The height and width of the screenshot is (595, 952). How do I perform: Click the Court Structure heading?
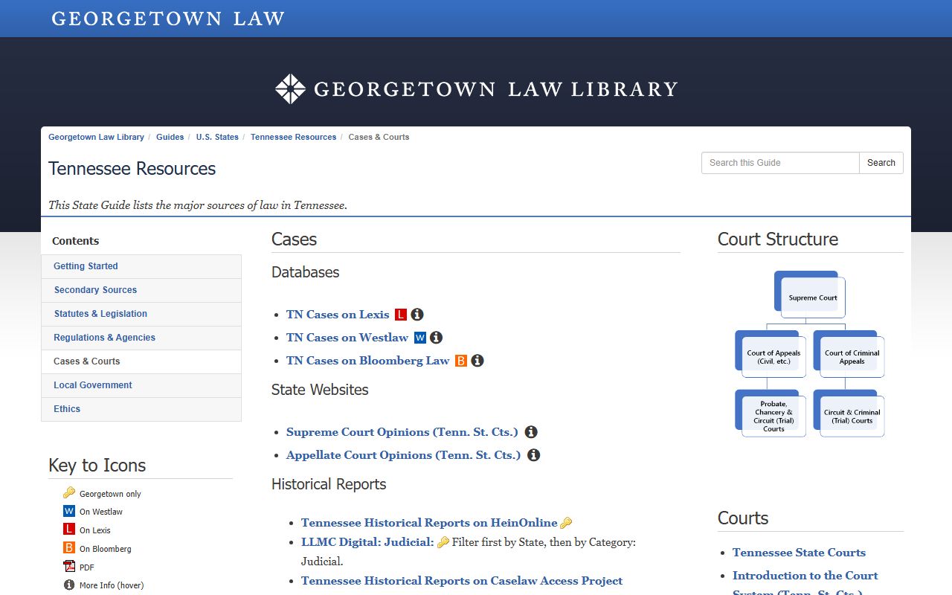777,239
